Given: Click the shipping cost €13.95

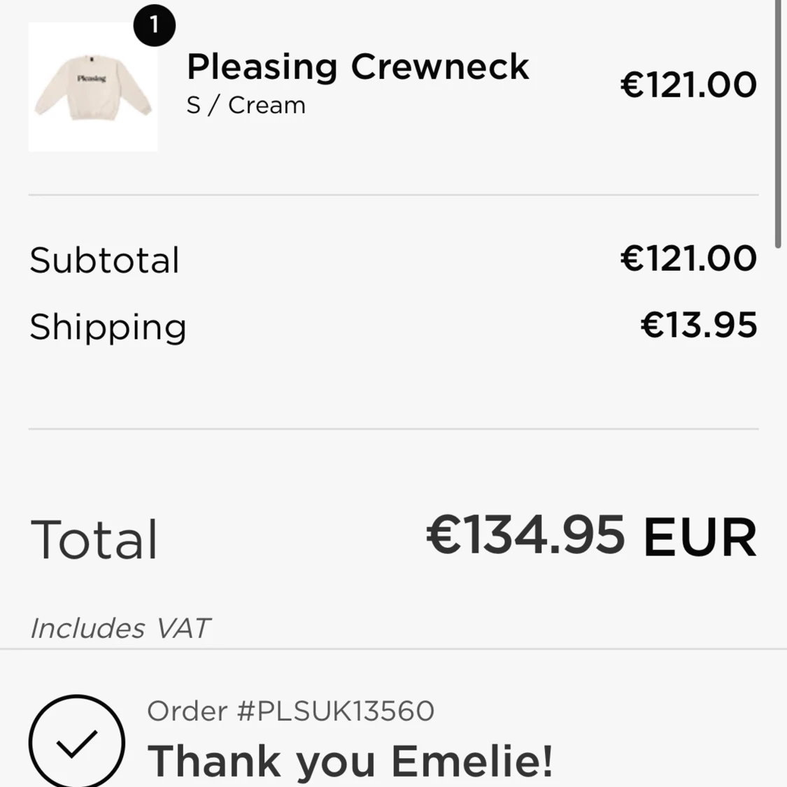Looking at the screenshot, I should (x=699, y=325).
